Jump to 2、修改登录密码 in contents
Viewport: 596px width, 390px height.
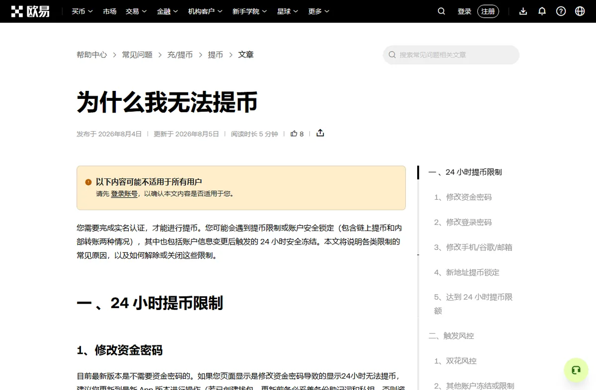tap(463, 222)
